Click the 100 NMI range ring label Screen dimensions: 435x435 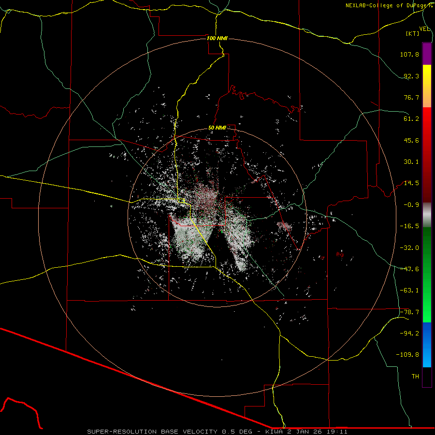pyautogui.click(x=217, y=38)
